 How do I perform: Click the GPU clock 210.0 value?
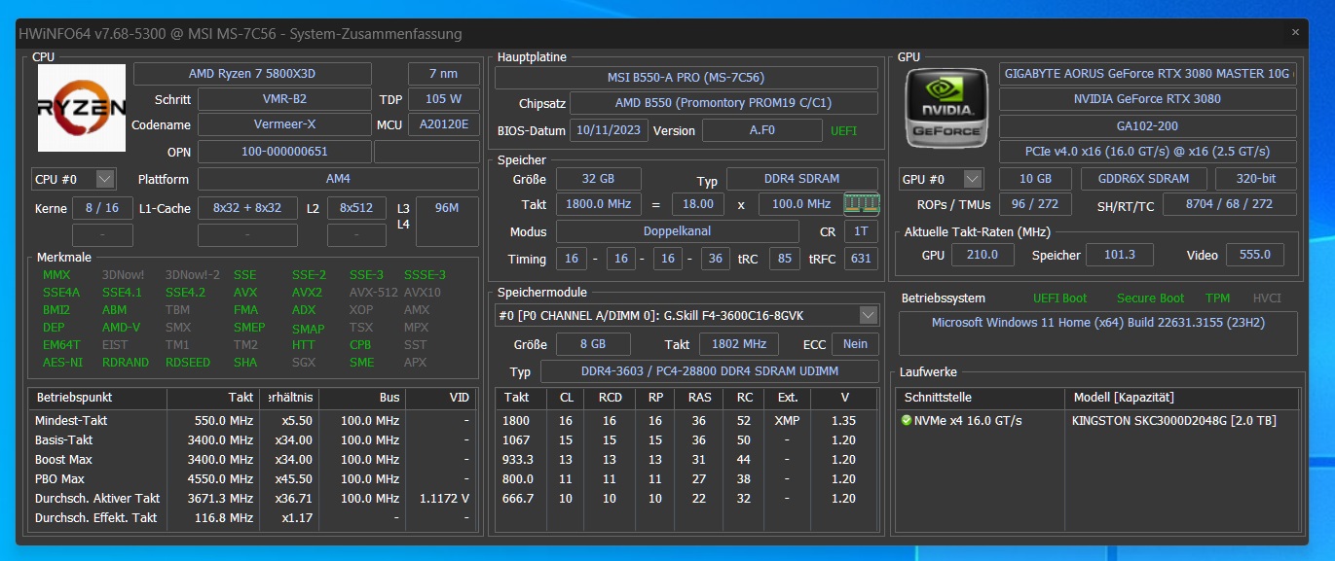(x=982, y=255)
